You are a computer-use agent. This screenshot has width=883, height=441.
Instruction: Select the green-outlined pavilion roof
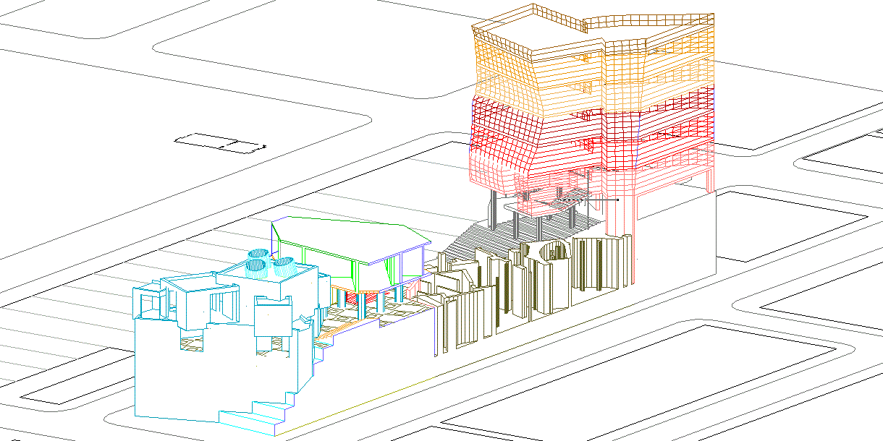pyautogui.click(x=351, y=240)
